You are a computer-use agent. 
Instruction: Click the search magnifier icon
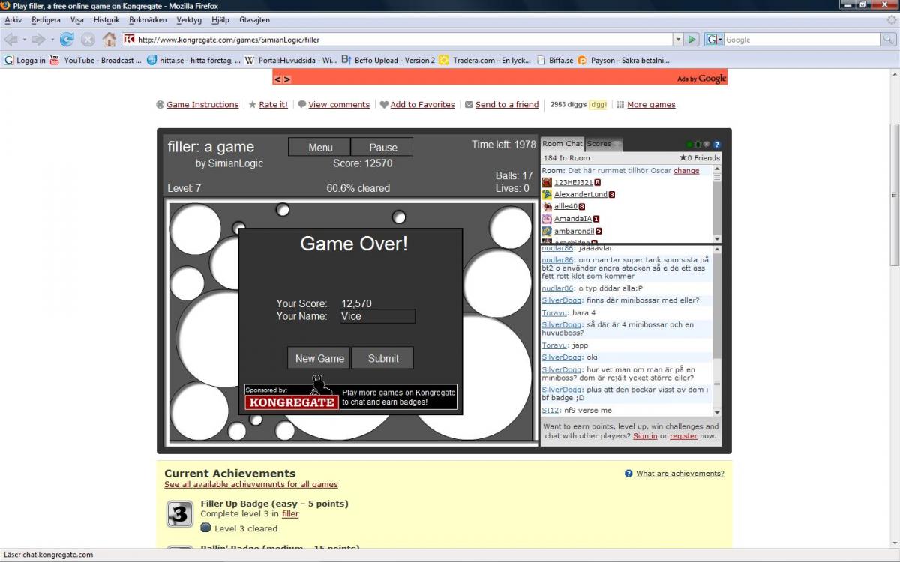point(889,40)
